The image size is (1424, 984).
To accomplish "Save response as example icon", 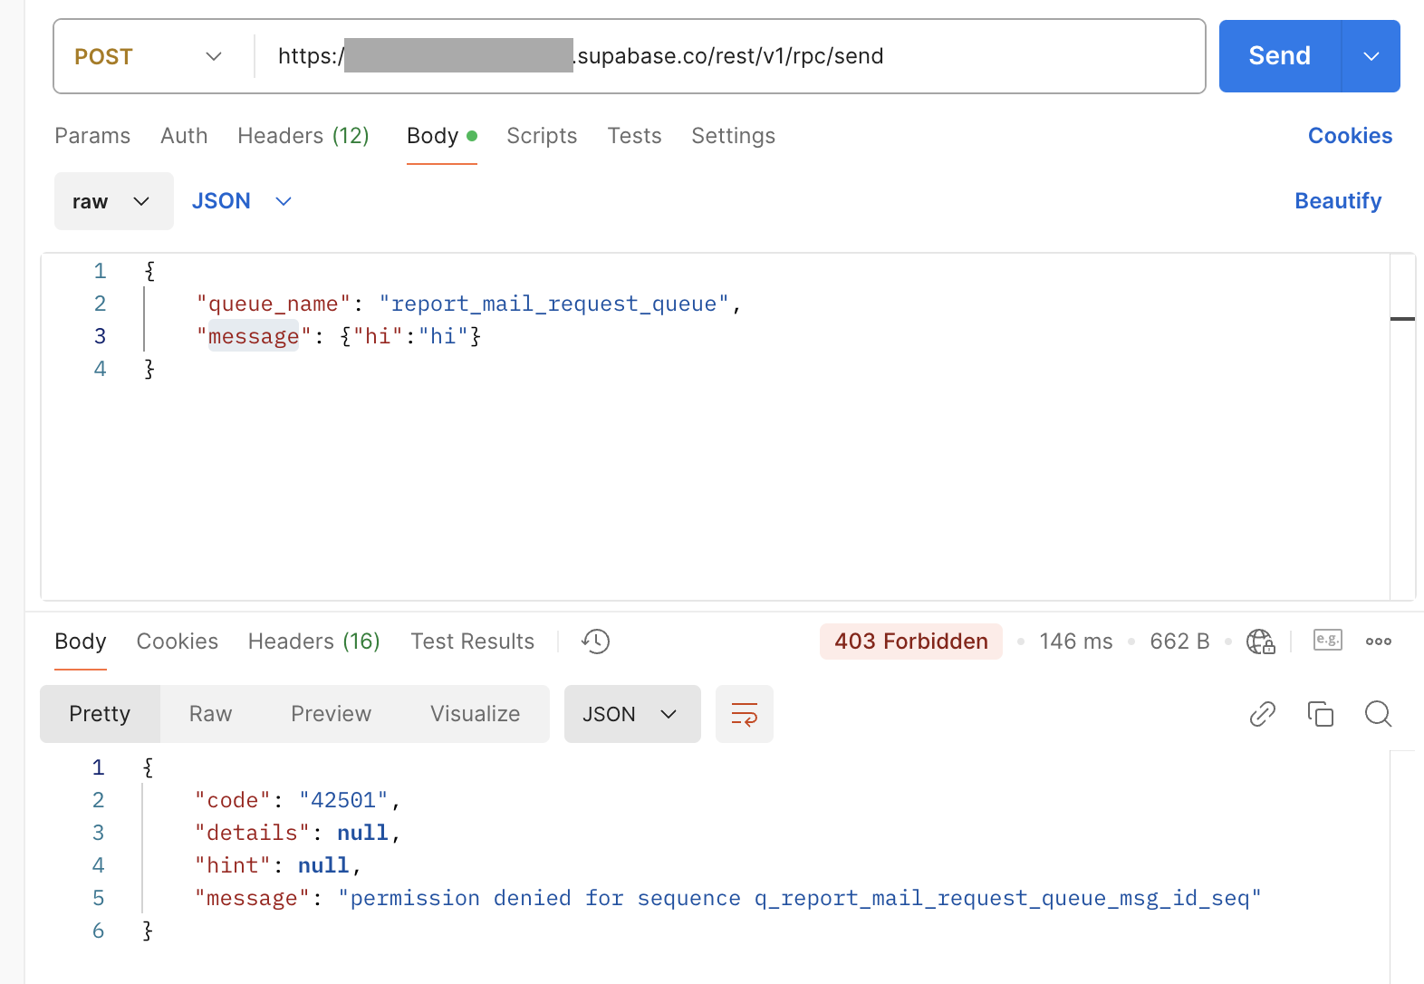I will coord(1327,641).
